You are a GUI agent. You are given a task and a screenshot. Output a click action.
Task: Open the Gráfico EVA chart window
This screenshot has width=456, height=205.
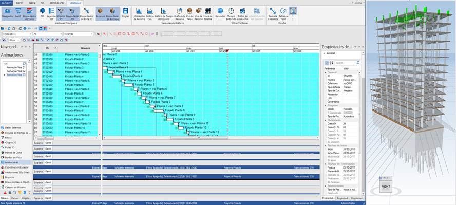click(149, 13)
